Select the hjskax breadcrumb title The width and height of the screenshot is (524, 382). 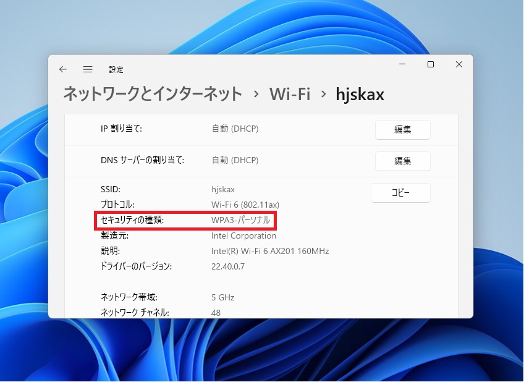point(360,94)
